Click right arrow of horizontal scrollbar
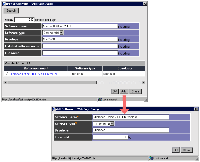This screenshot has height=162, width=200. point(144,83)
